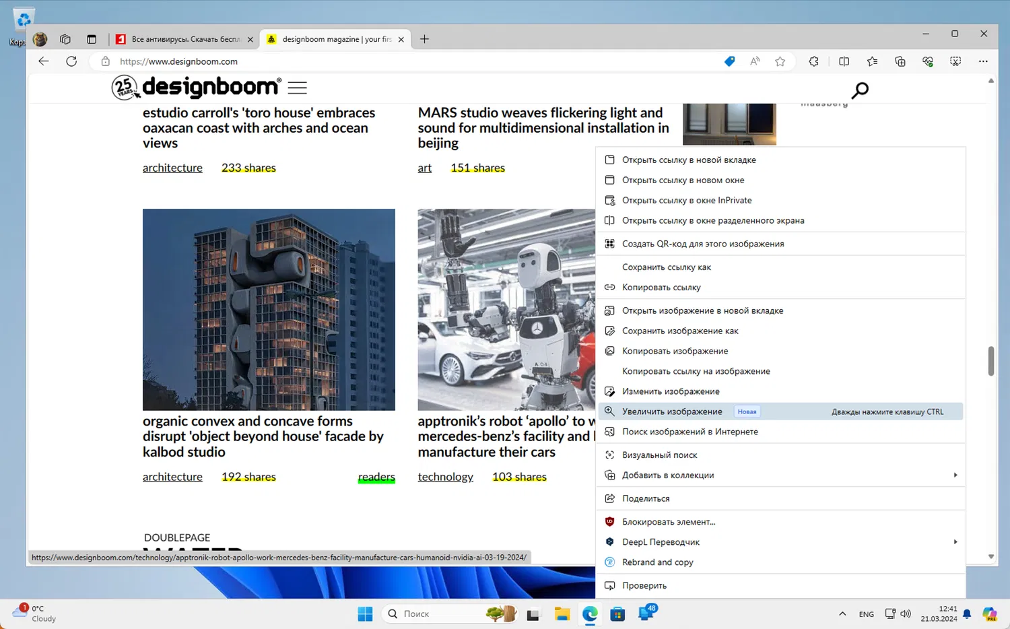Viewport: 1010px width, 629px height.
Task: Select 'Поиск изображений в Интернете'
Action: [781, 432]
